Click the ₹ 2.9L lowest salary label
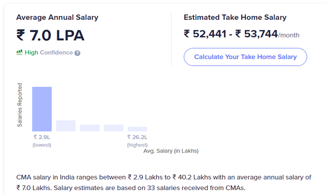Screen dimensions: 327x195 [42, 137]
